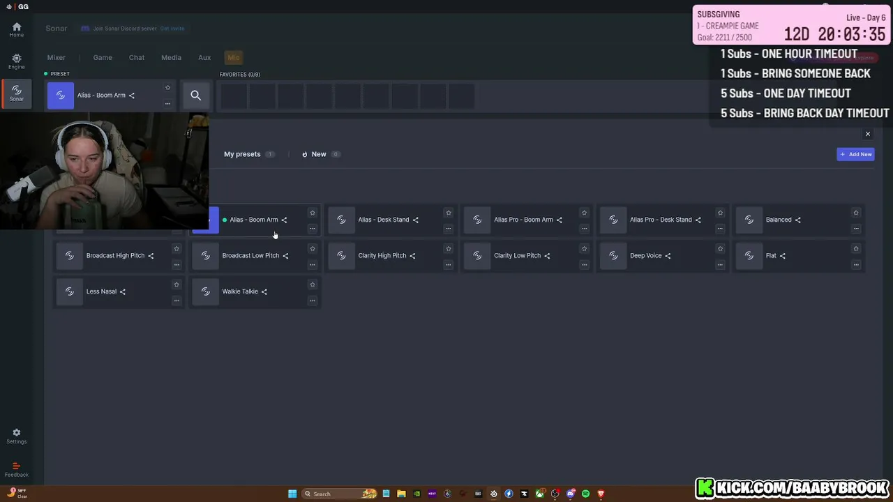
Task: Switch to the Mic tab
Action: point(233,58)
